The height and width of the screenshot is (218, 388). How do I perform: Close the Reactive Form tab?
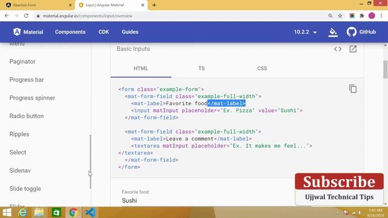pyautogui.click(x=70, y=5)
